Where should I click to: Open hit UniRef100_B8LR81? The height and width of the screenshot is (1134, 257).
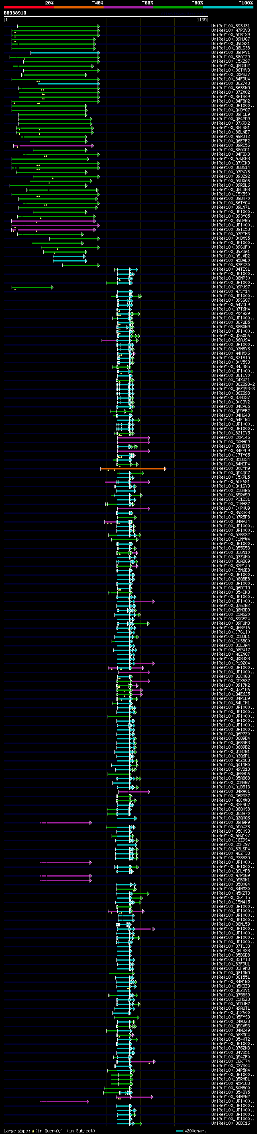point(230,128)
